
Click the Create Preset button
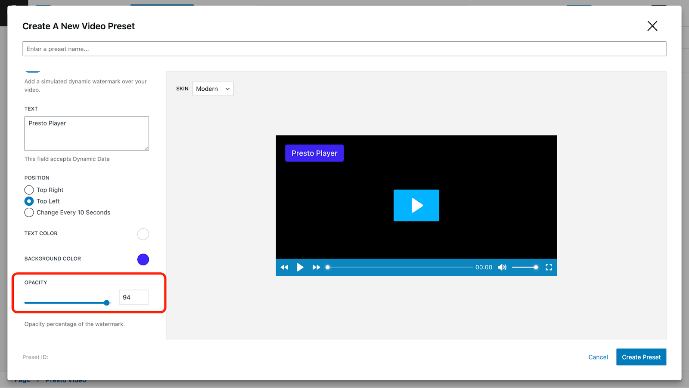[x=641, y=357]
